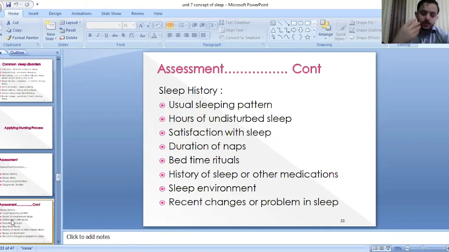Open the Line Spacing dropdown
The height and width of the screenshot is (252, 449).
point(212,25)
